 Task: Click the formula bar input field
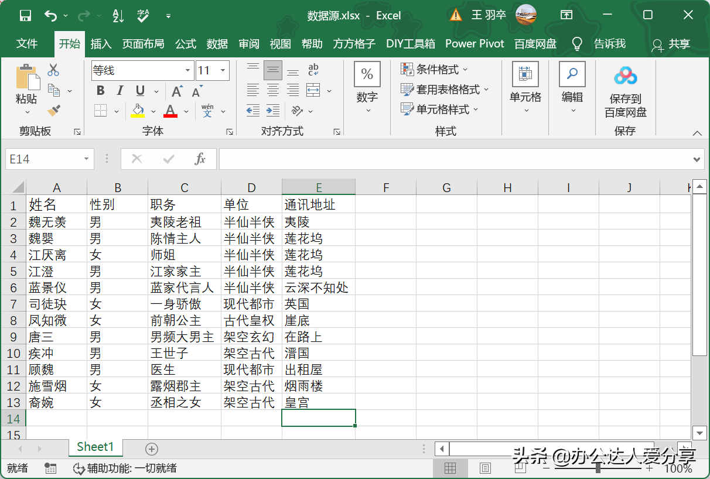pyautogui.click(x=455, y=159)
